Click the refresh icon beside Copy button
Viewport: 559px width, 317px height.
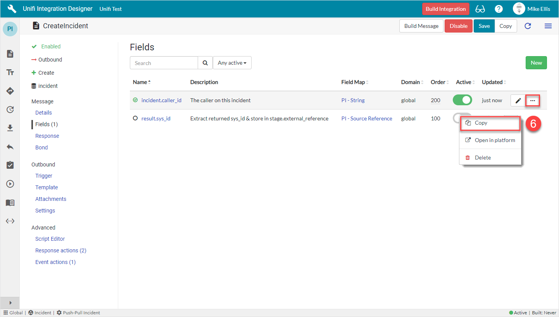(x=528, y=26)
